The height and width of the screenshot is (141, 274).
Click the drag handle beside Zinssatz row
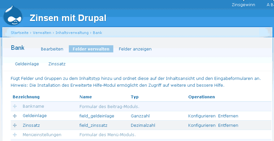tap(15, 125)
